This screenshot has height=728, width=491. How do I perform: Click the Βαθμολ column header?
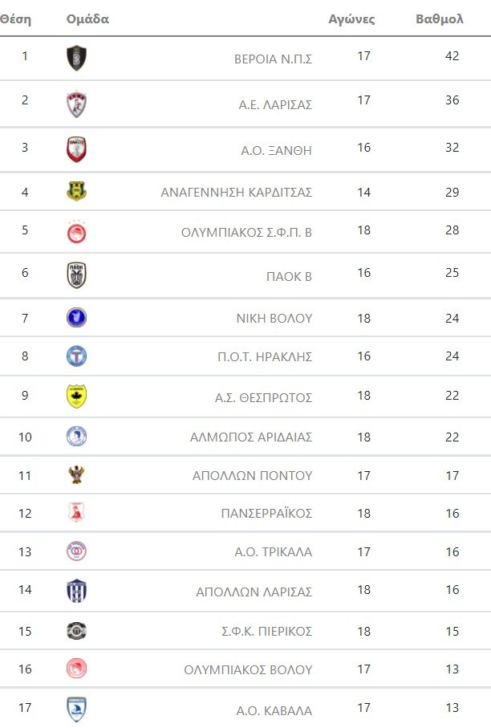point(440,18)
